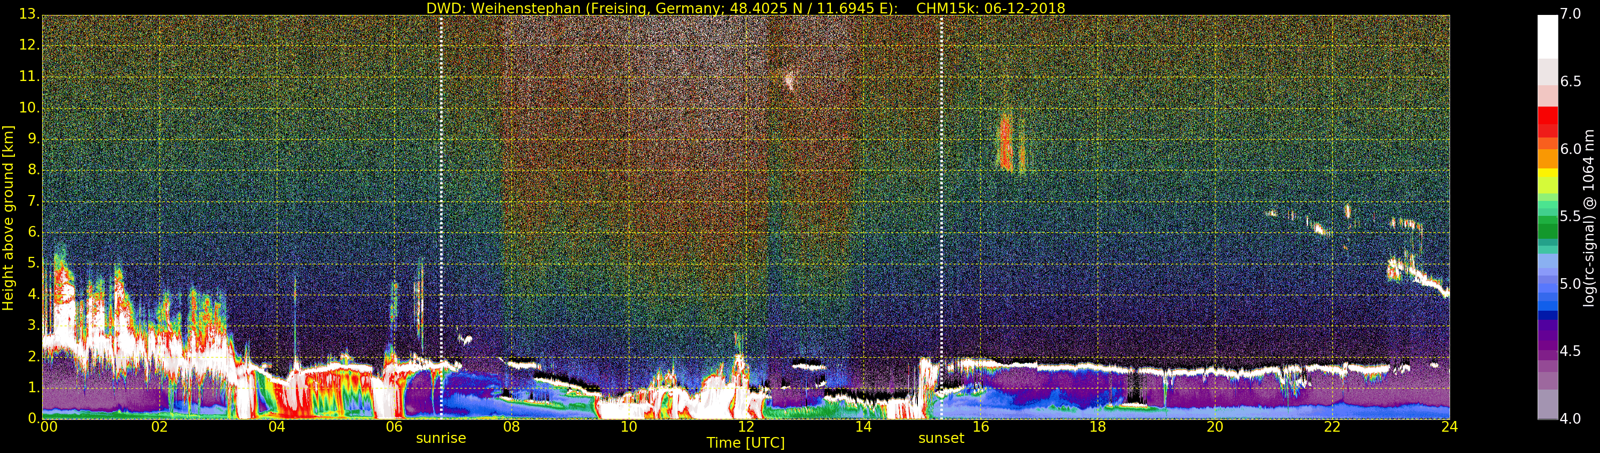
Task: Click the '08' tick on the time axis
Action: point(511,426)
